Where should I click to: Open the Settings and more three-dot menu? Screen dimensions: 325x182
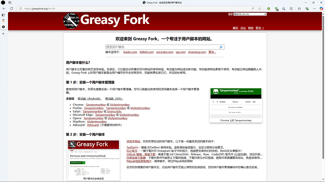315,8
